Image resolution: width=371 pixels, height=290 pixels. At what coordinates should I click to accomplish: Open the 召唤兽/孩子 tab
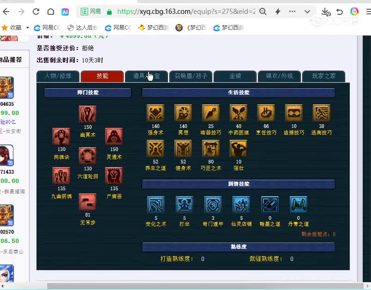coord(191,76)
